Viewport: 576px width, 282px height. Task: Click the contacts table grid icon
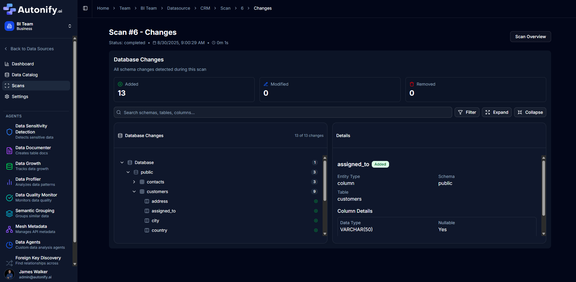(x=142, y=182)
